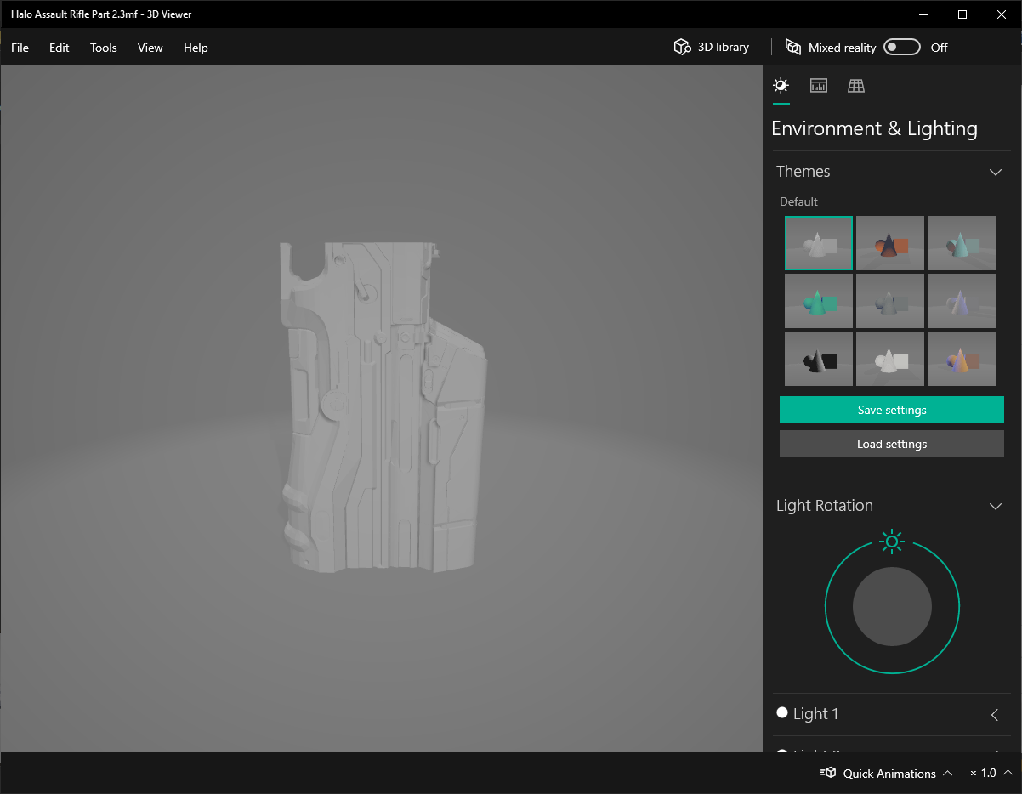Open the Edit menu
Image resolution: width=1022 pixels, height=794 pixels.
[60, 48]
